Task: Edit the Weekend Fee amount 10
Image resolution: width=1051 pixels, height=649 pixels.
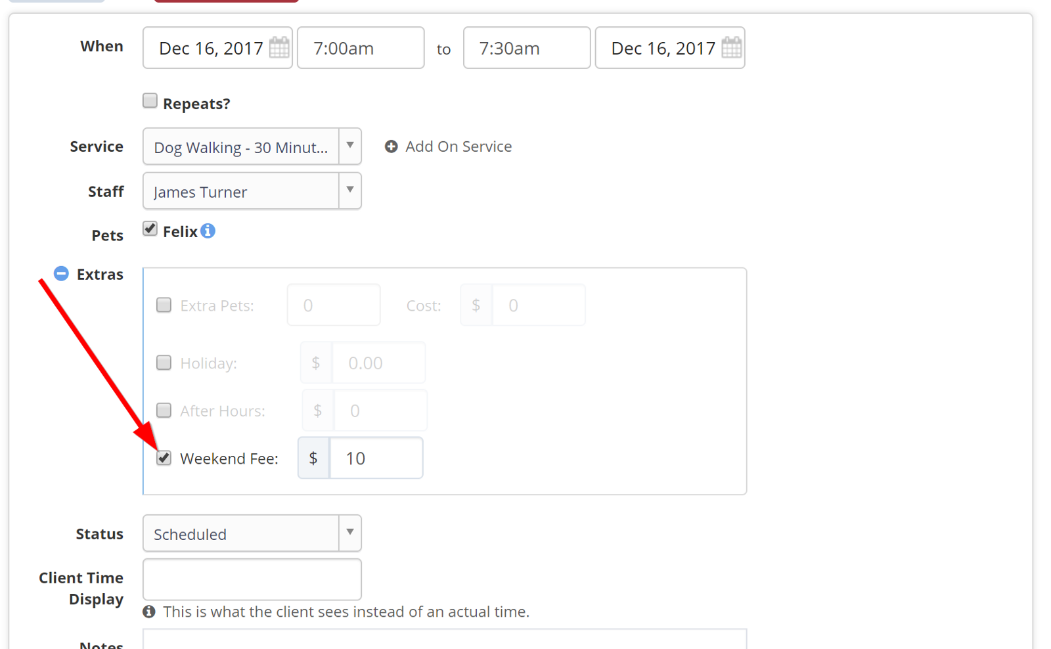Action: [376, 458]
